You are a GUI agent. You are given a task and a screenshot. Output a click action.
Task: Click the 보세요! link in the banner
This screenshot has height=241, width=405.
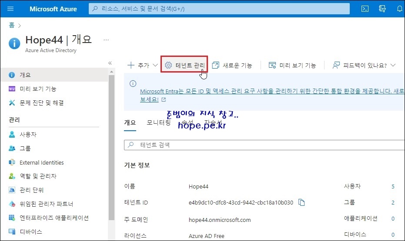(x=149, y=99)
